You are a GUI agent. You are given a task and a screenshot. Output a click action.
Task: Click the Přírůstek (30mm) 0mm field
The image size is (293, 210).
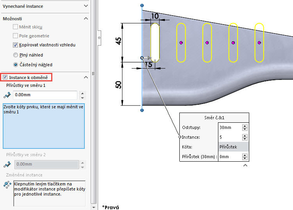point(230,157)
